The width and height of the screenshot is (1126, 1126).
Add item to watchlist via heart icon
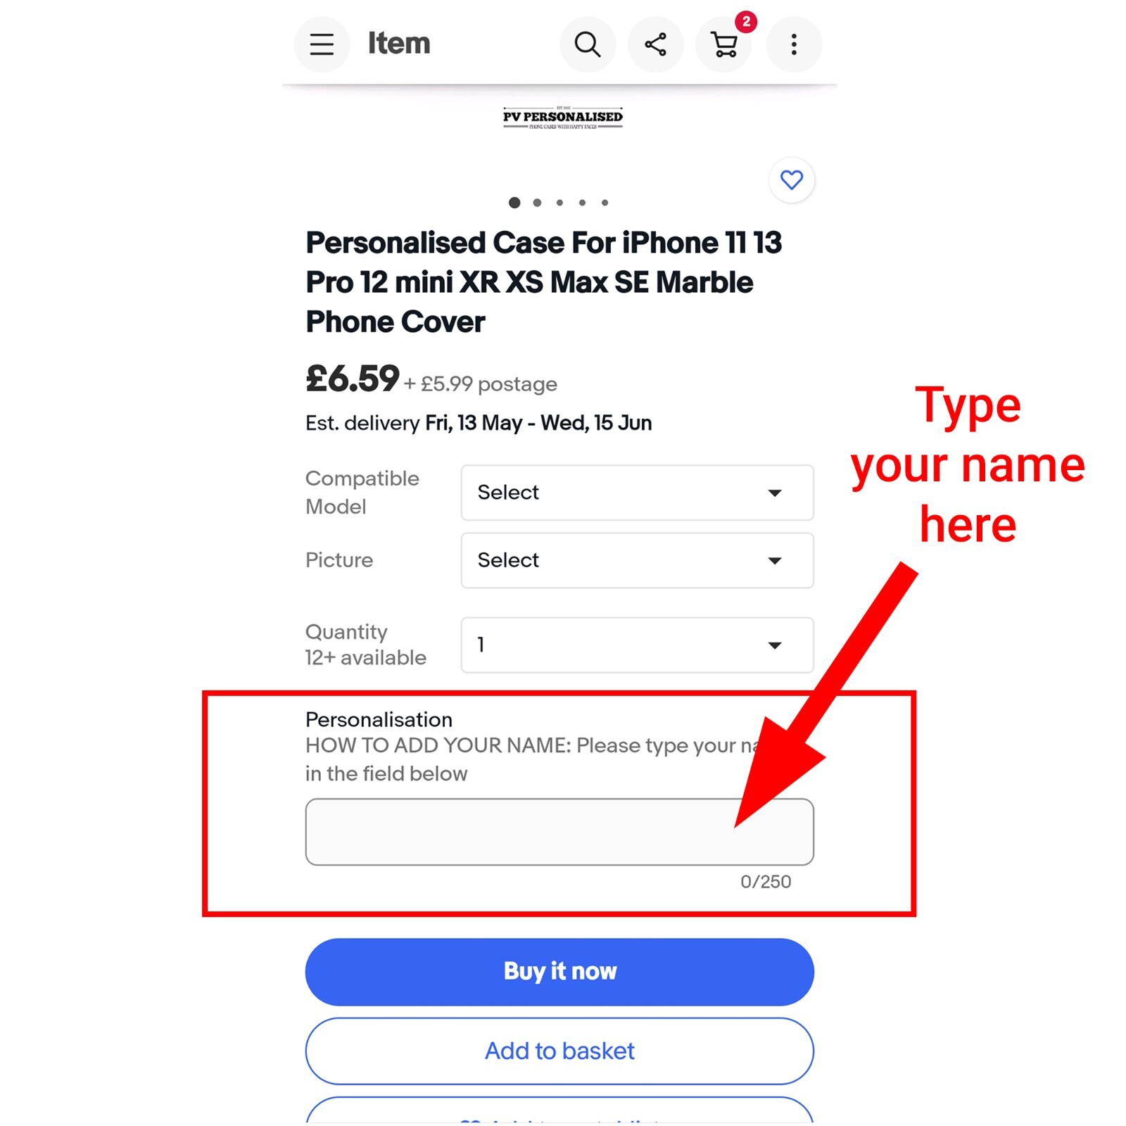point(791,180)
